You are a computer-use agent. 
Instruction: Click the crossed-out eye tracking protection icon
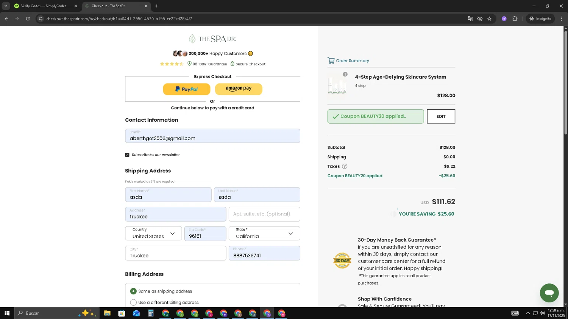(x=480, y=19)
